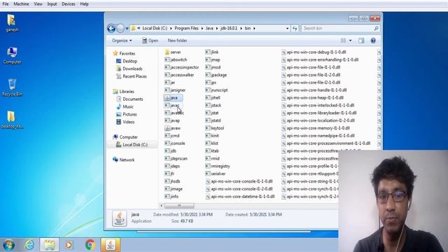
Task: Select Network in navigation pane
Action: (127, 160)
